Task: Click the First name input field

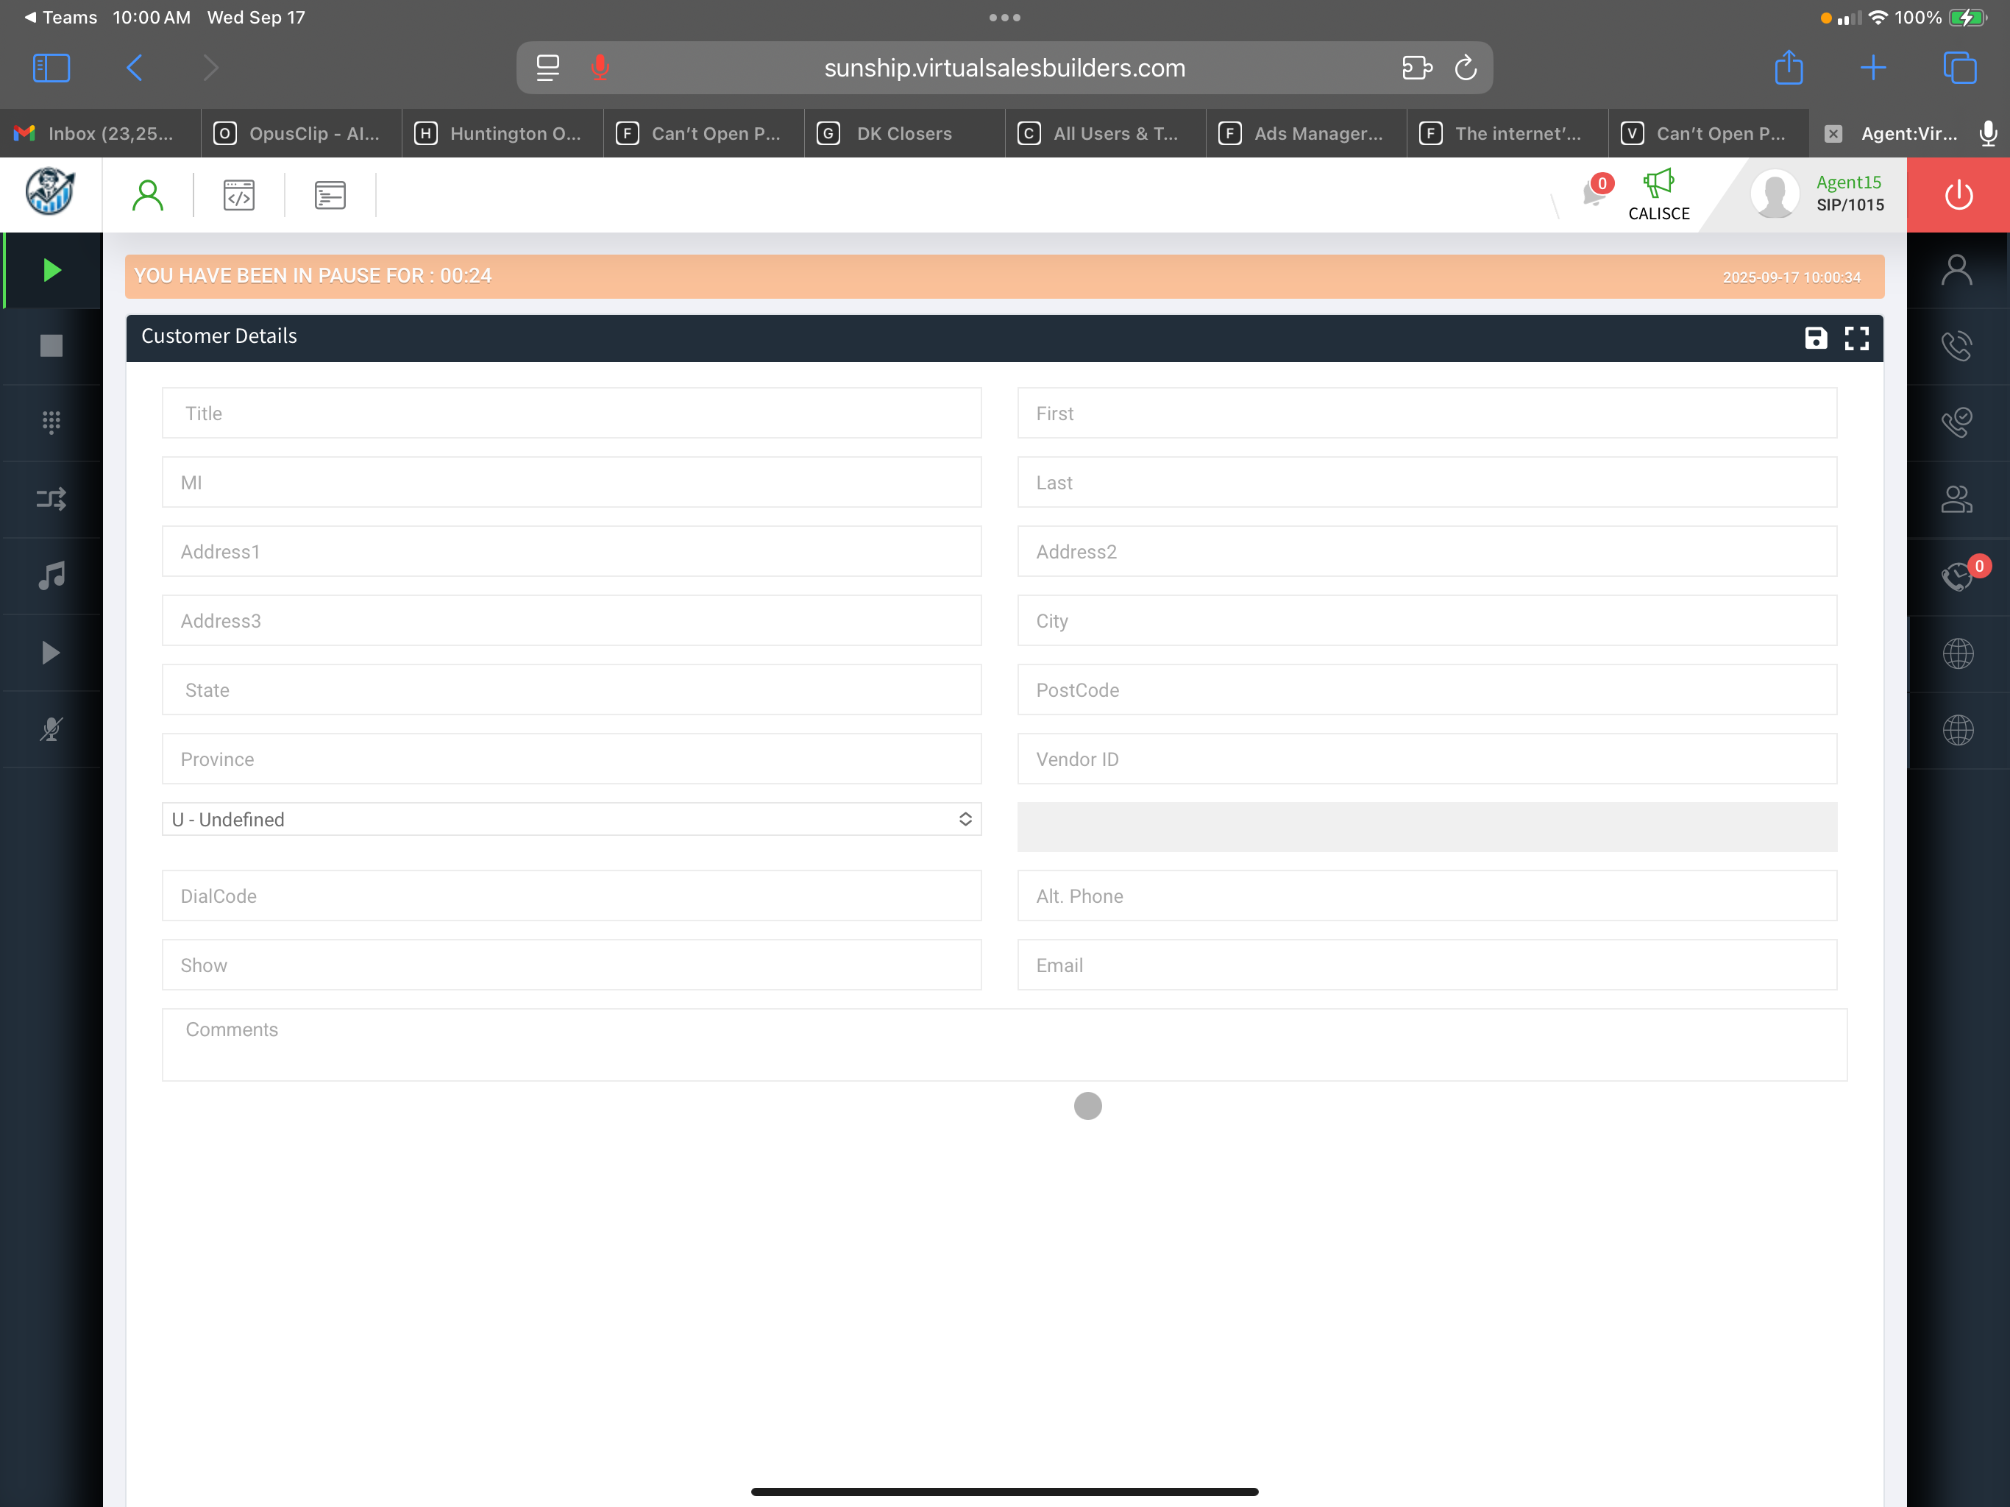Action: [x=1426, y=414]
